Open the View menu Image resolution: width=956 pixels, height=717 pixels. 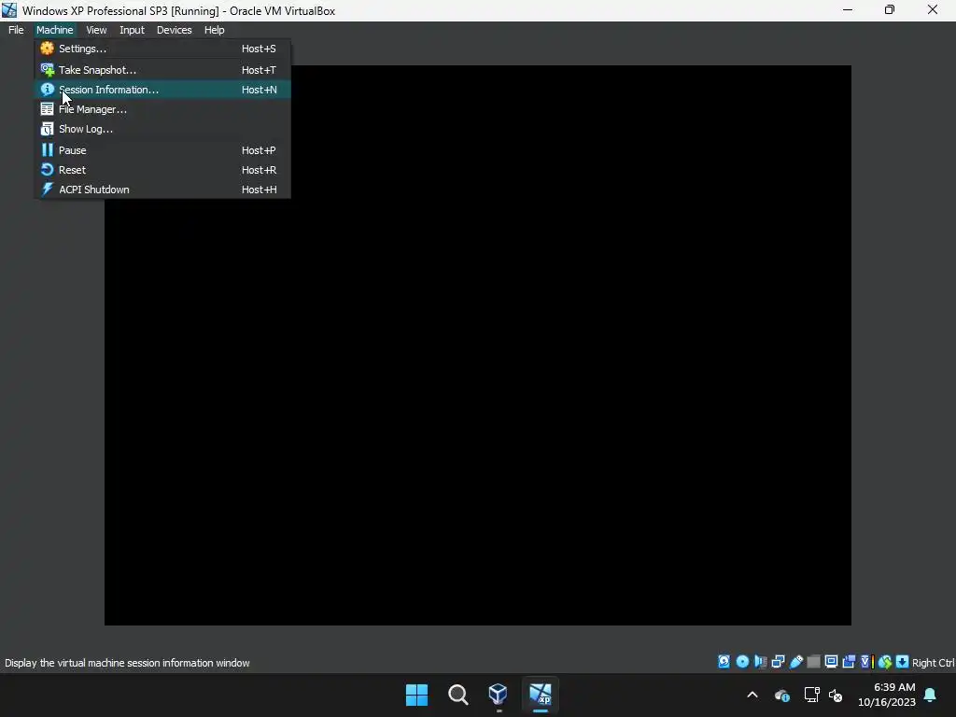(x=96, y=30)
